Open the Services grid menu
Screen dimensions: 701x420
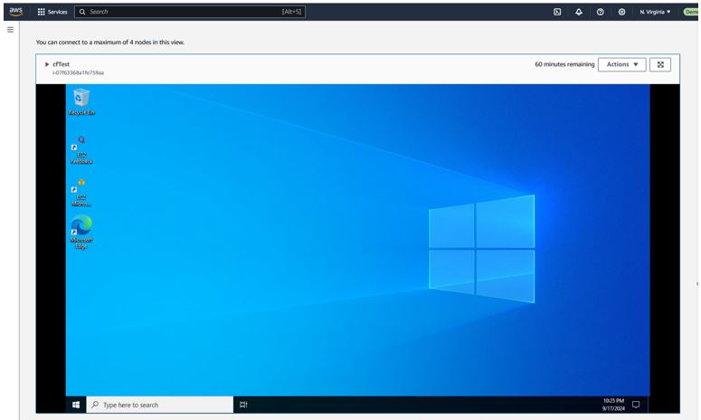tap(52, 12)
